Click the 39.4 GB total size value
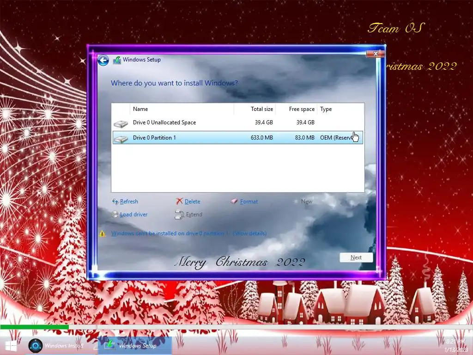 (x=264, y=122)
